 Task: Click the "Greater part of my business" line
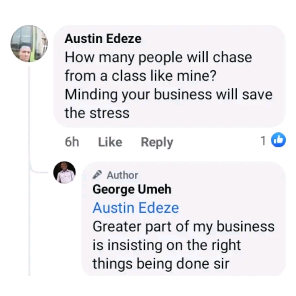[183, 227]
